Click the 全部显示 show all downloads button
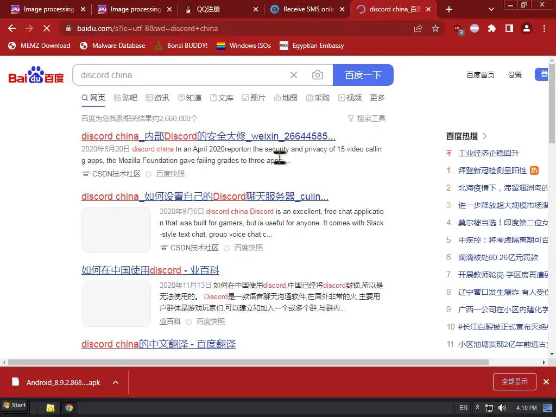 coord(515,382)
